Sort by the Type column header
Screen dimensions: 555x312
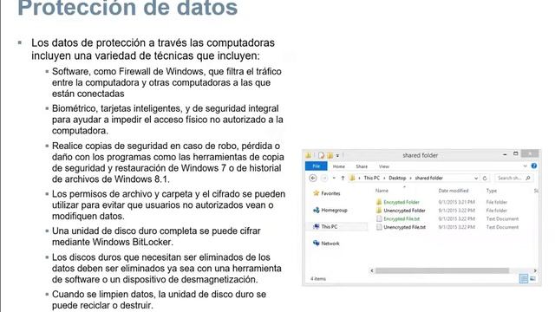(x=492, y=191)
